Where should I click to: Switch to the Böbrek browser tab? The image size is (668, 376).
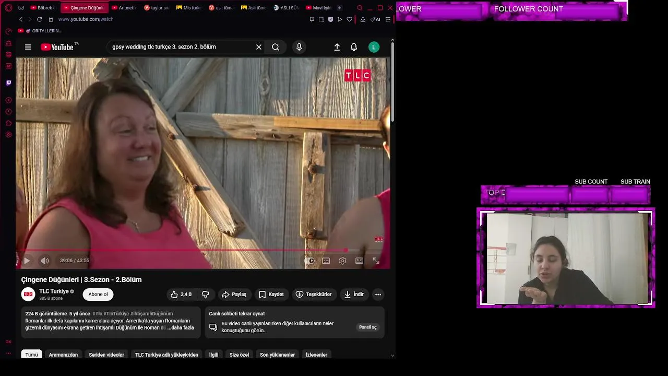coord(43,8)
